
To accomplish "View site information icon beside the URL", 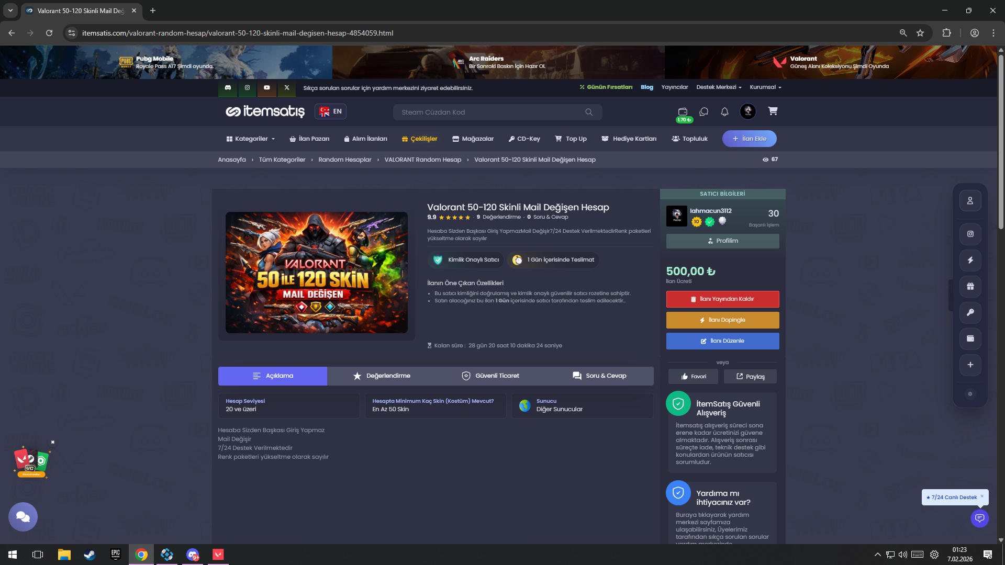I will [72, 33].
